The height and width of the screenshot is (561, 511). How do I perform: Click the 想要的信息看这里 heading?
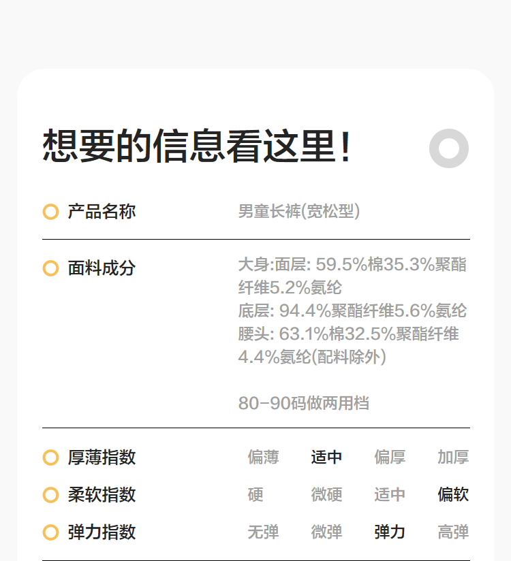198,146
